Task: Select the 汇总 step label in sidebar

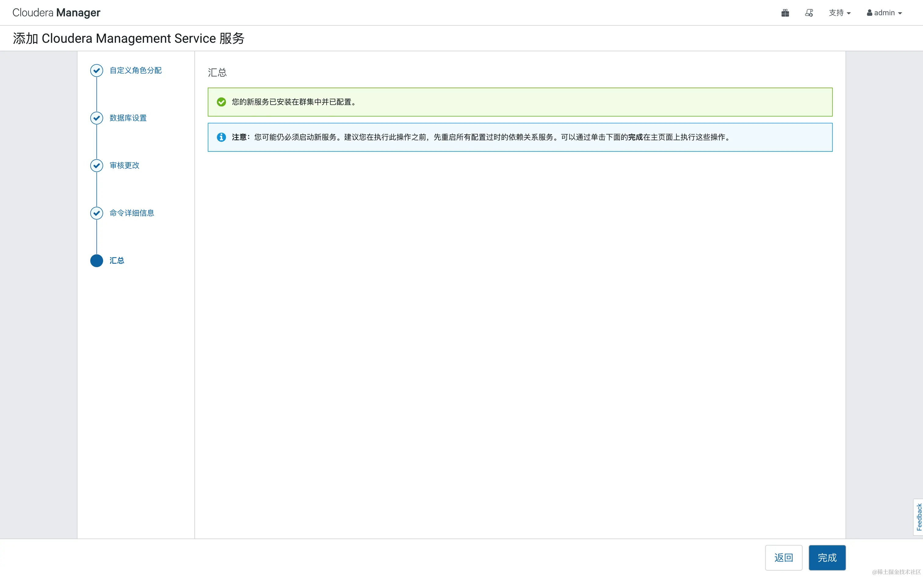Action: click(117, 261)
